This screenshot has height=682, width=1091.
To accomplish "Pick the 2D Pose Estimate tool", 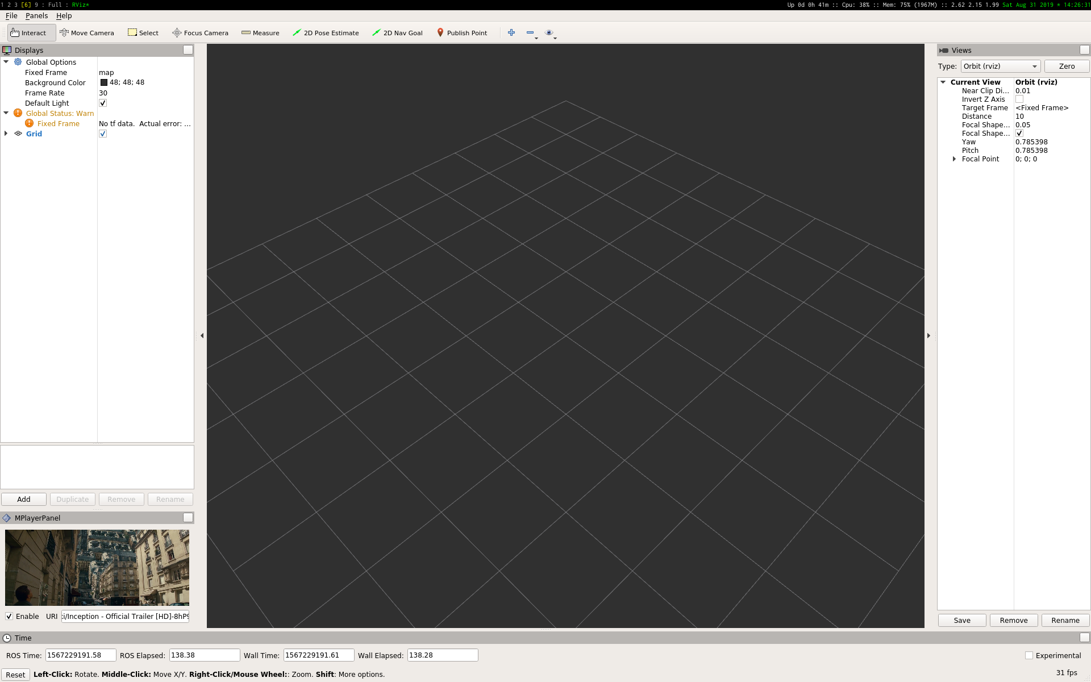I will (326, 33).
